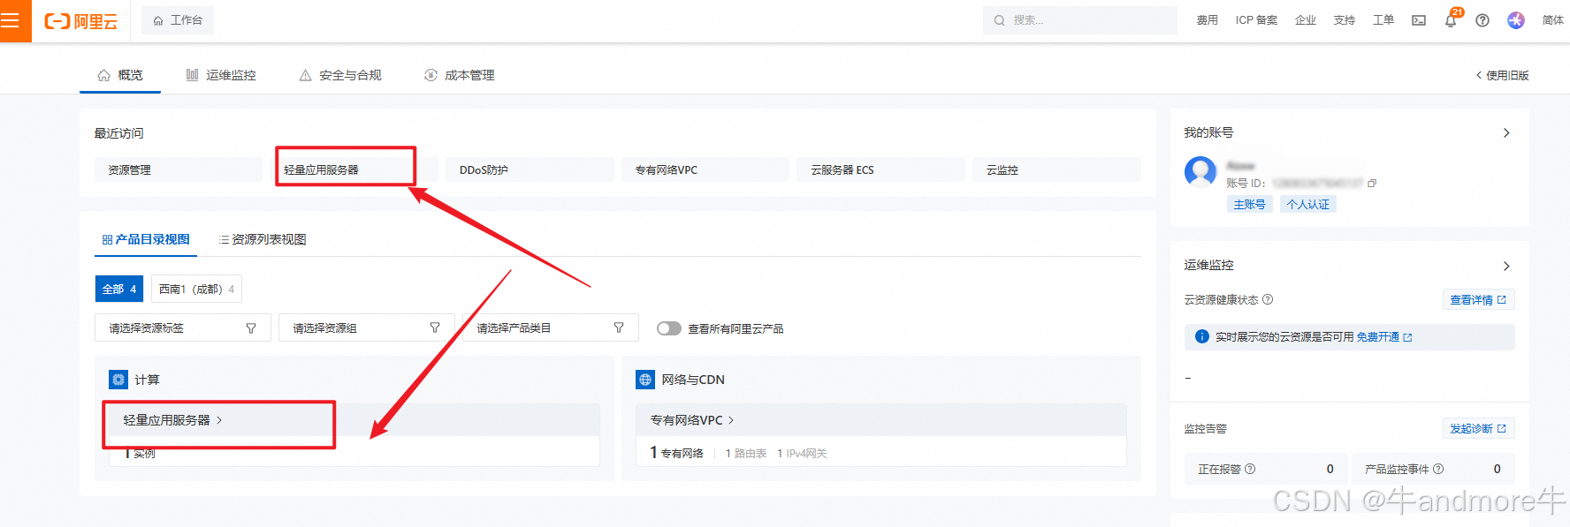Screen dimensions: 1570x527
Task: Open 轻量应用服务器 under 计算
Action: [x=172, y=420]
